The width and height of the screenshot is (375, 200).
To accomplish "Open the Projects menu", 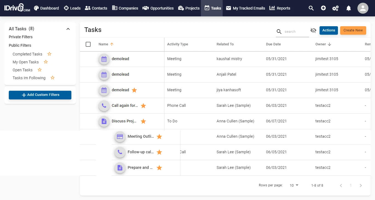I will click(189, 8).
